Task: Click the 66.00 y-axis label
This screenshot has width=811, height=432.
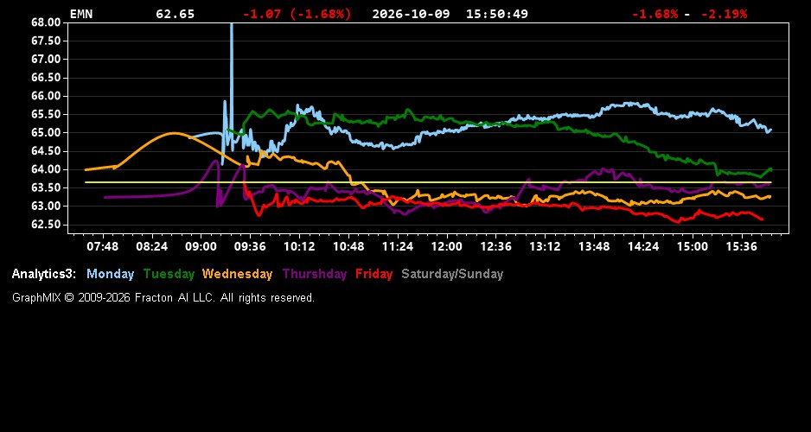Action: [46, 96]
